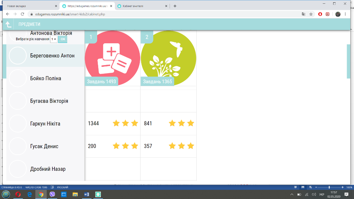Open File Explorer from the taskbar
The height and width of the screenshot is (199, 354).
pos(75,194)
